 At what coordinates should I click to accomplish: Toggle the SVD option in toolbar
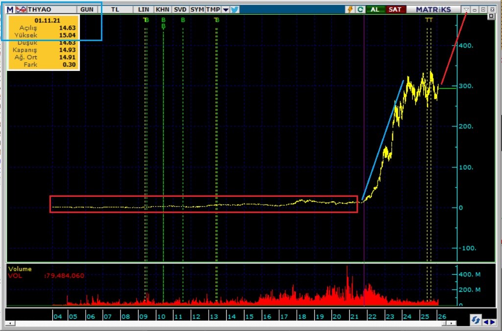[180, 9]
